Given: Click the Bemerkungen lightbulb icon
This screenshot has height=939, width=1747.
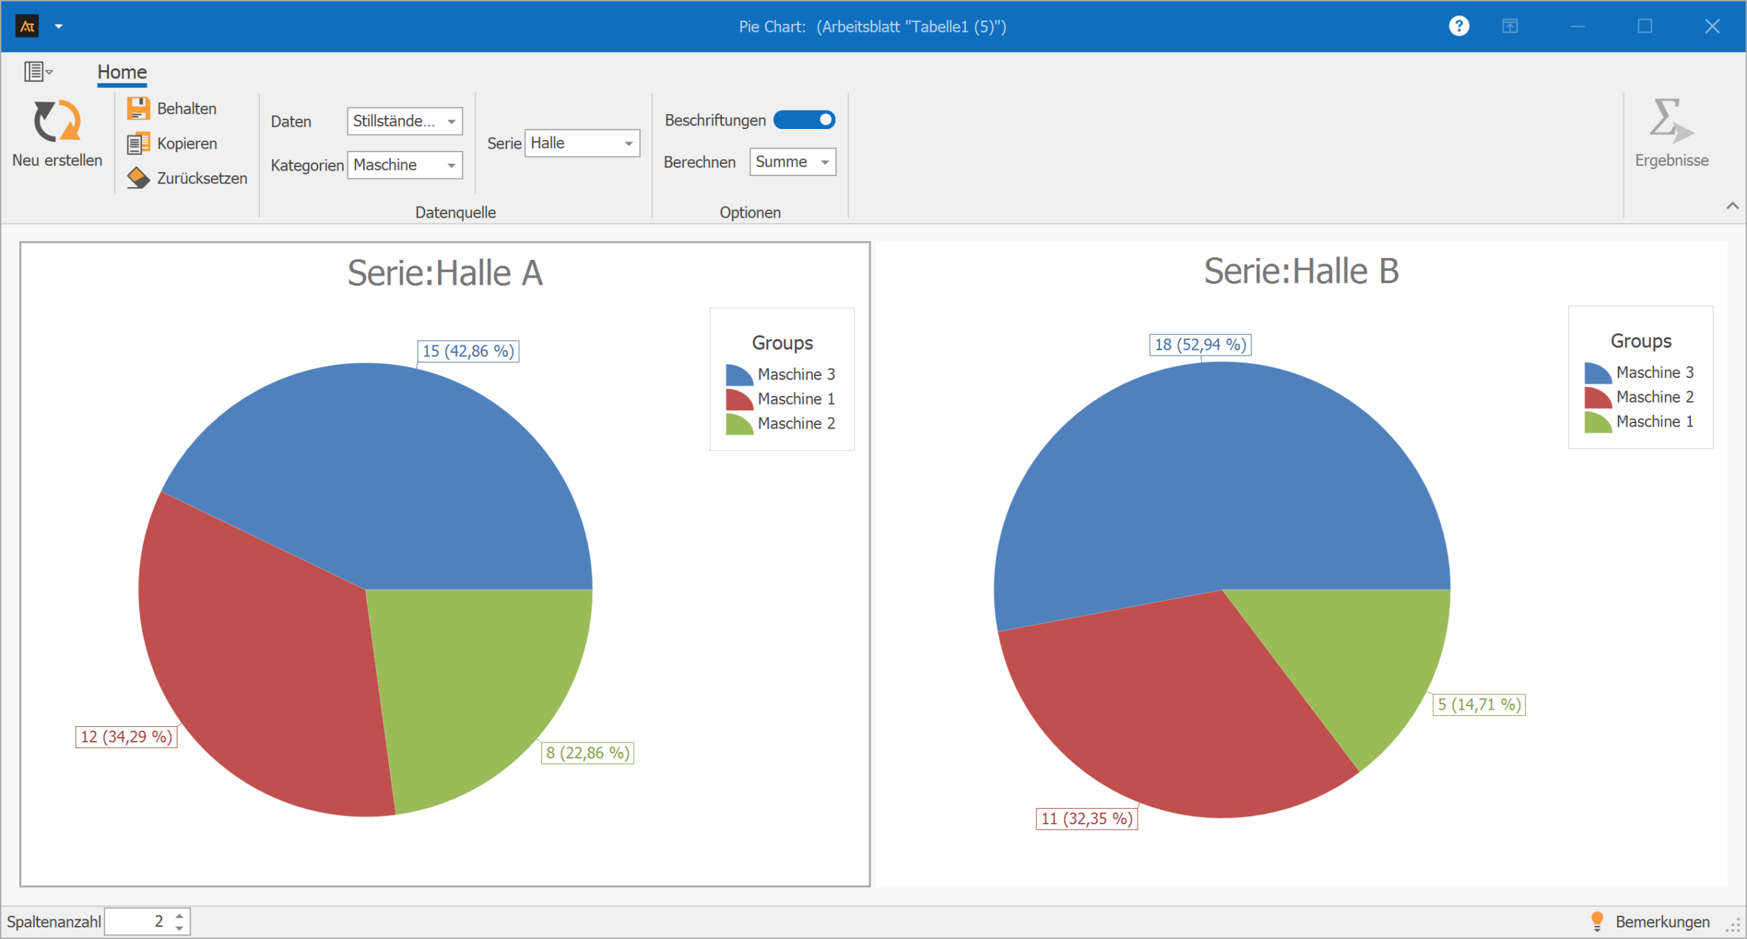Looking at the screenshot, I should (x=1597, y=921).
